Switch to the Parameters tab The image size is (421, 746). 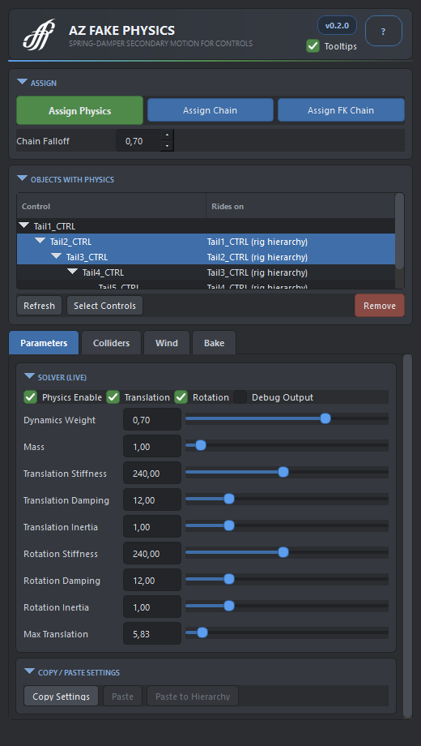44,342
